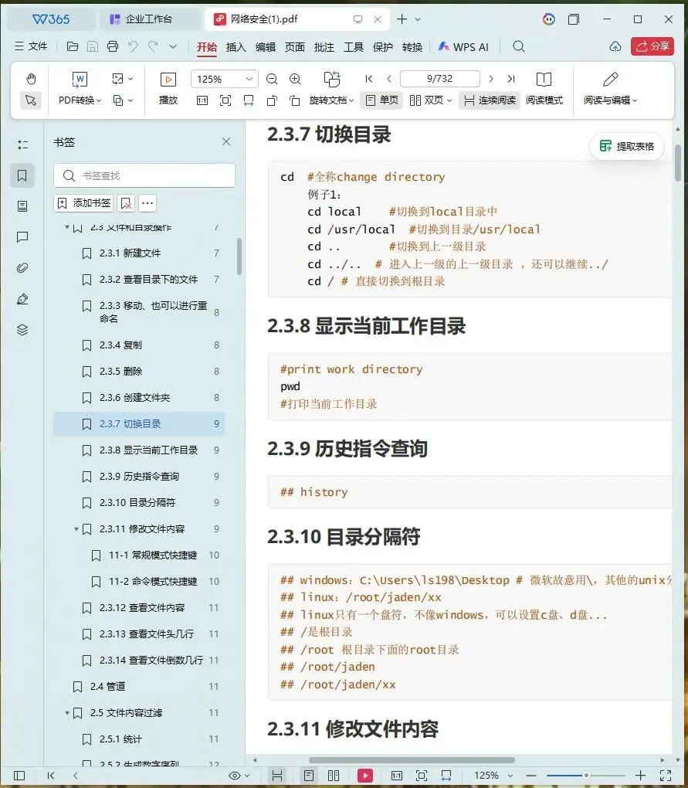Toggle continuous reading mode
Image resolution: width=688 pixels, height=788 pixels.
click(x=490, y=100)
